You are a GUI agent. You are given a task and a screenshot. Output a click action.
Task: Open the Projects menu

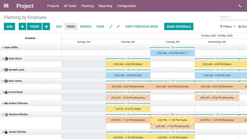(x=53, y=6)
